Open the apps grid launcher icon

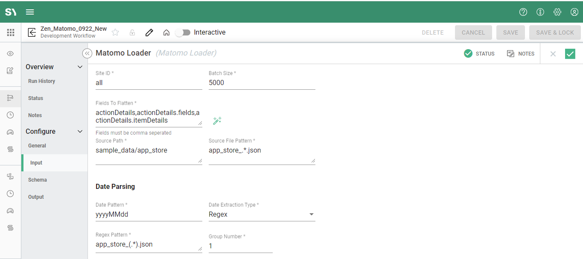point(11,32)
